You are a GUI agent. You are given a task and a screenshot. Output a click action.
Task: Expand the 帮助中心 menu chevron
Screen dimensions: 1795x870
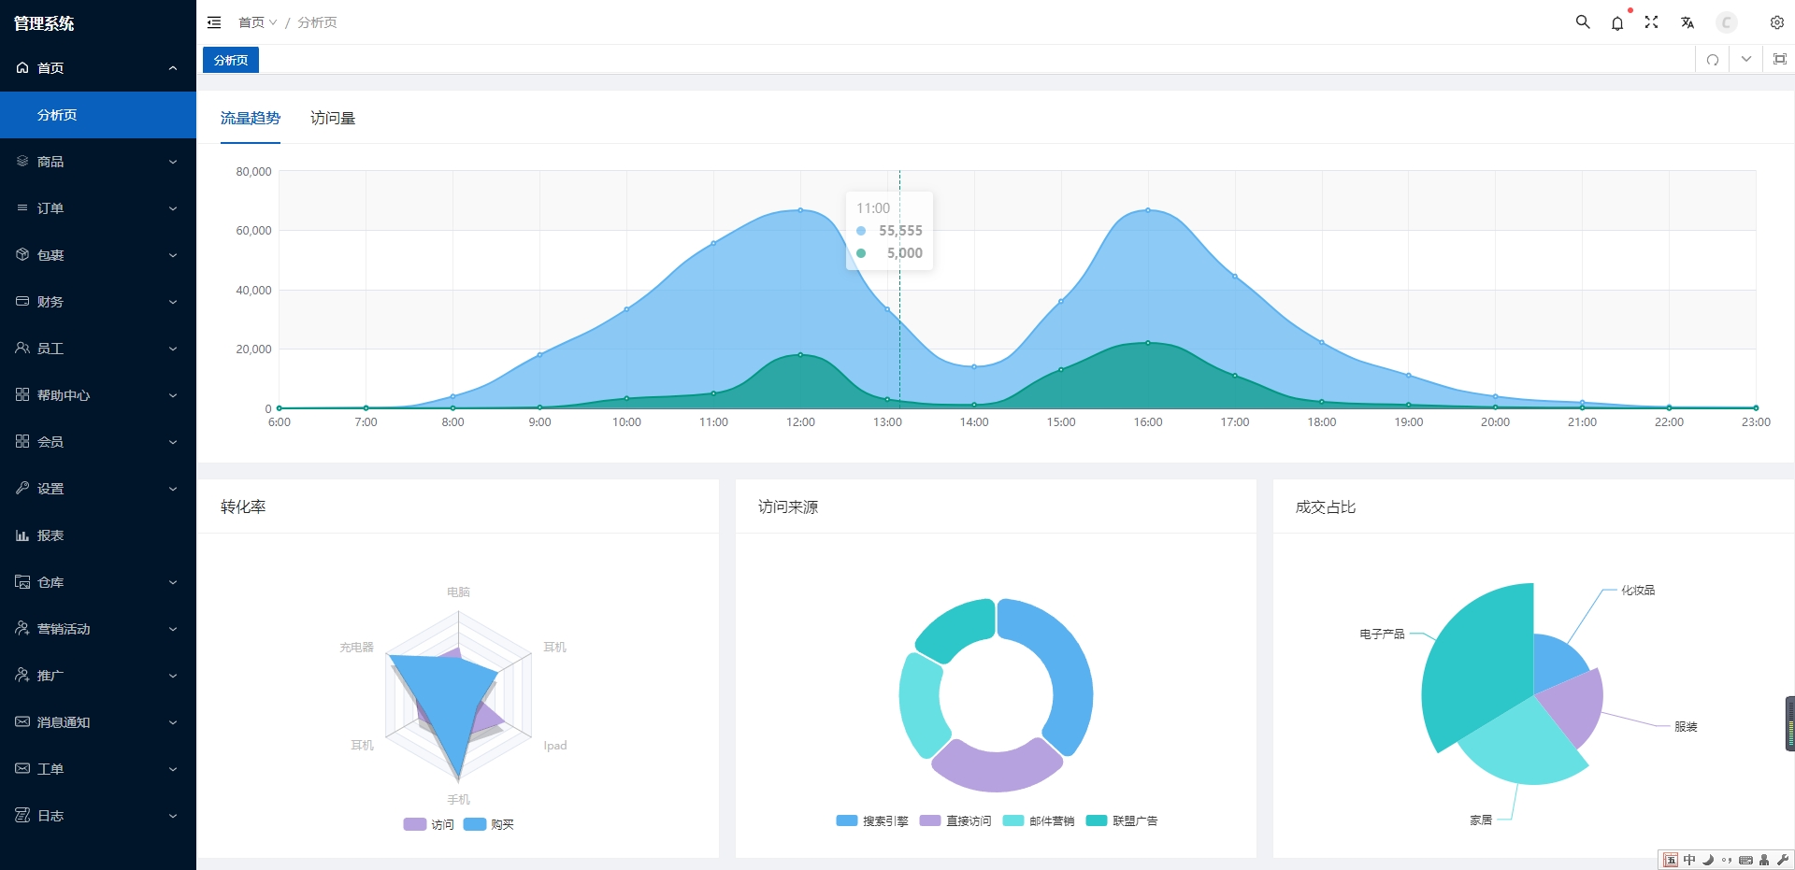(x=173, y=395)
